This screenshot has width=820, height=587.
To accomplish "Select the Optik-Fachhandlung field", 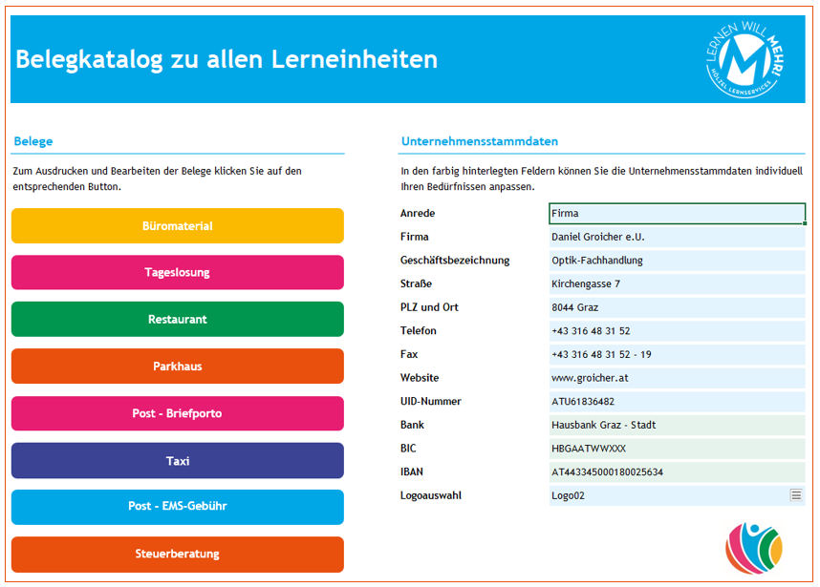I will [x=677, y=260].
